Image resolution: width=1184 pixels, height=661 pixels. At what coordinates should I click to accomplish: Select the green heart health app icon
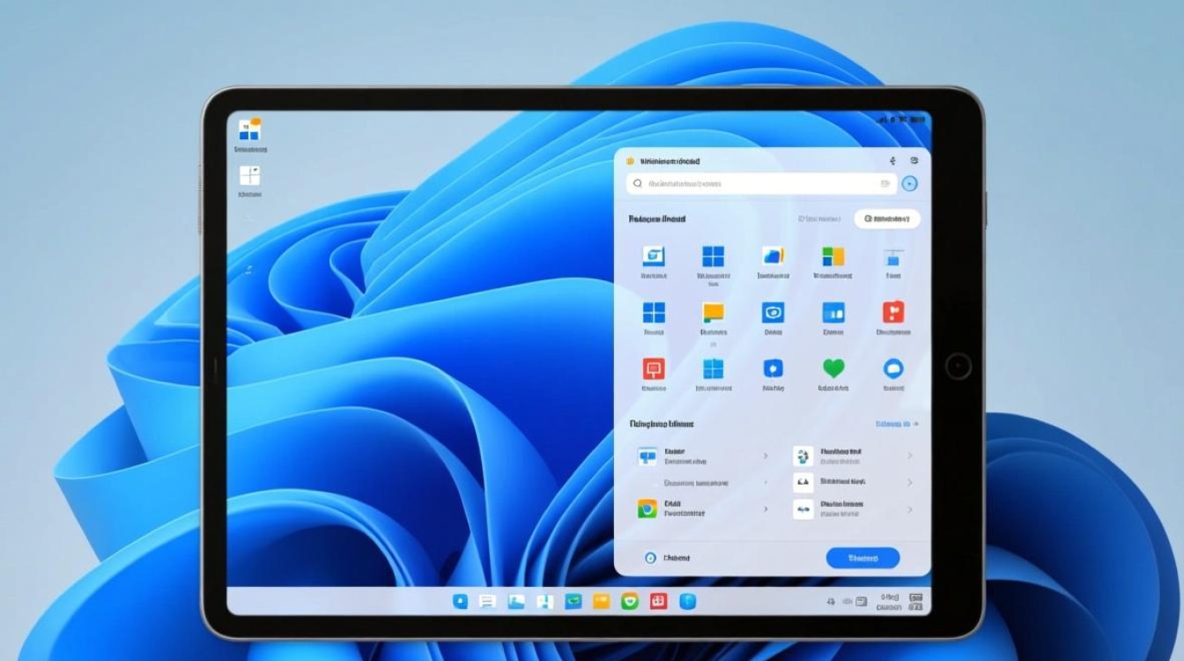[832, 368]
